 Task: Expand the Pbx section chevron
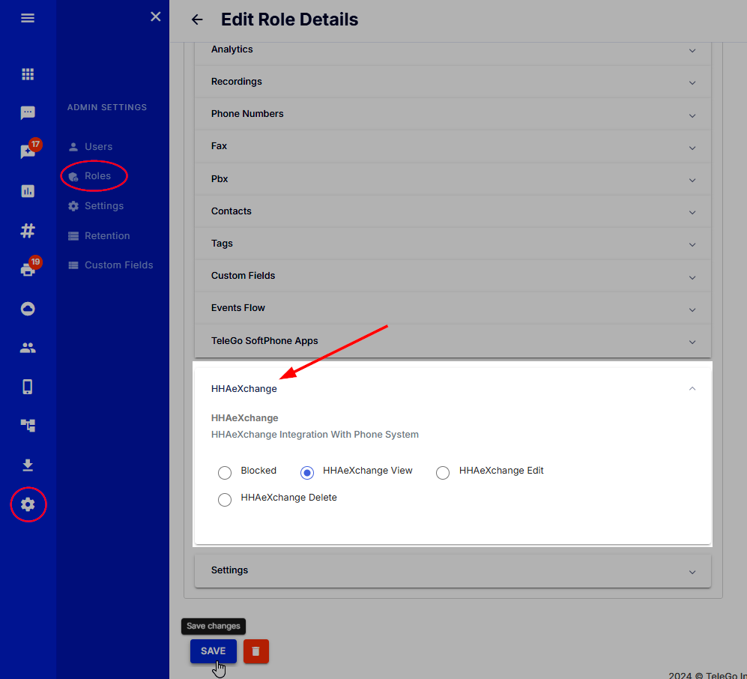pos(692,180)
